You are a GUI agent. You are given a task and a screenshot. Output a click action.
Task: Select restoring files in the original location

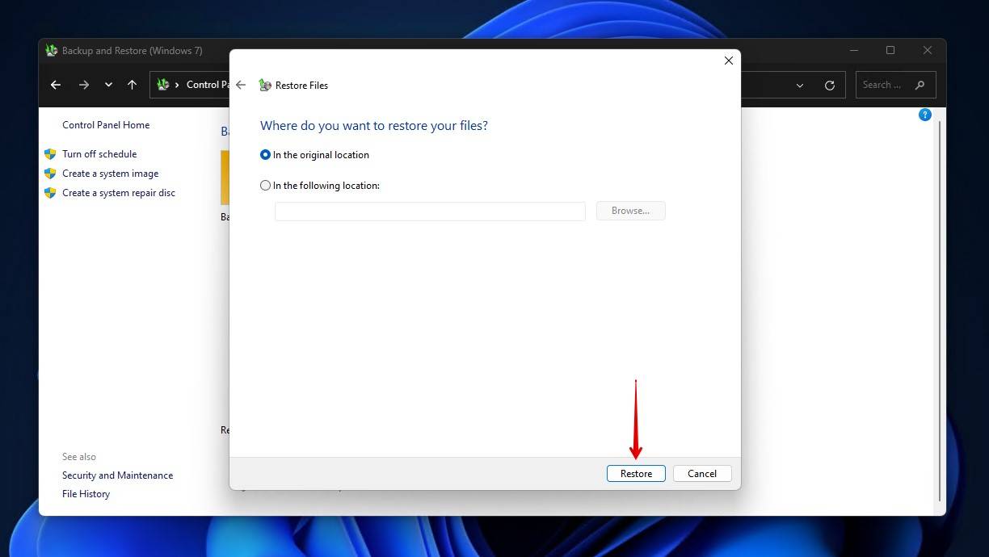[265, 154]
